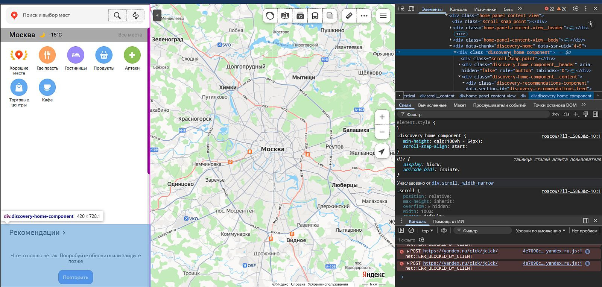Open the Торговые центры category
The height and width of the screenshot is (287, 602).
pyautogui.click(x=19, y=93)
